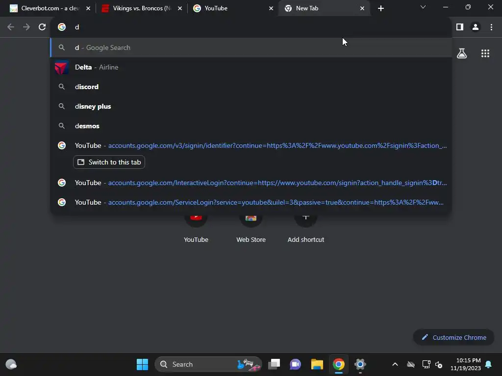Minimize the Chrome window
502x376 pixels.
pos(445,7)
